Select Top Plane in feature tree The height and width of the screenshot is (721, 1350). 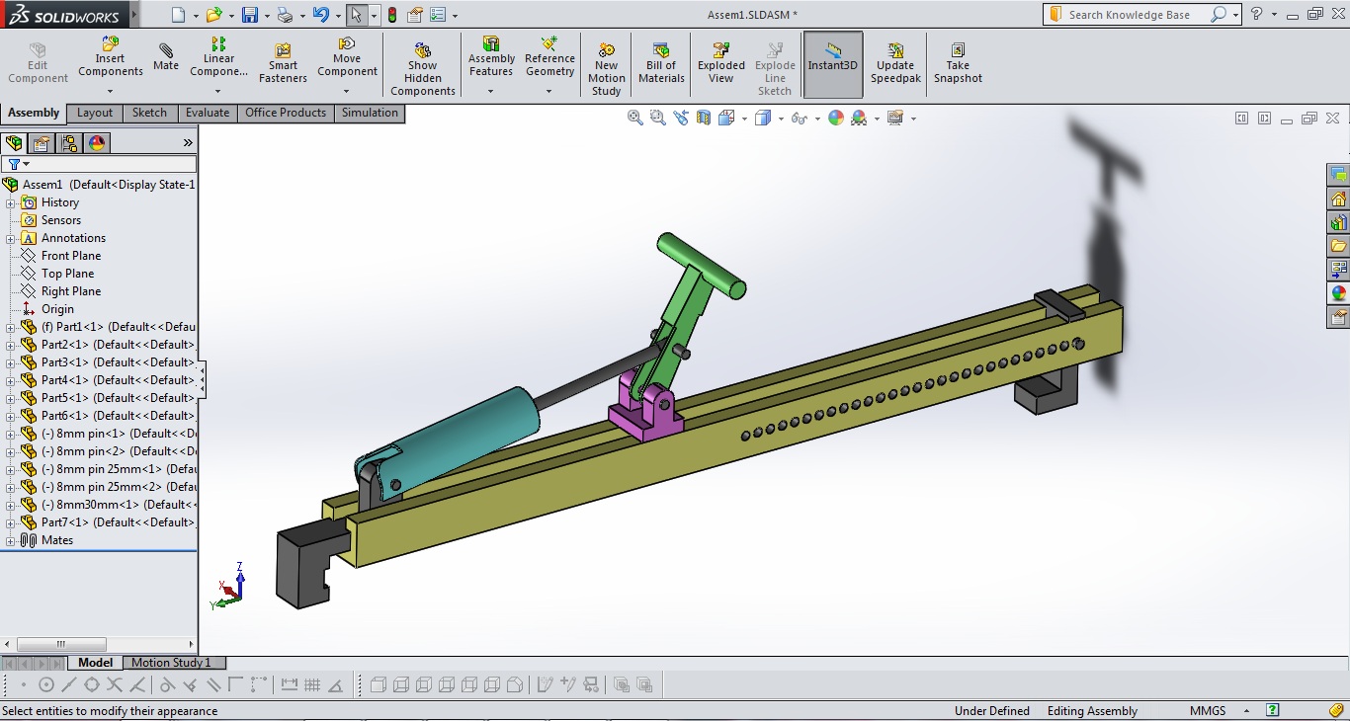(x=68, y=274)
